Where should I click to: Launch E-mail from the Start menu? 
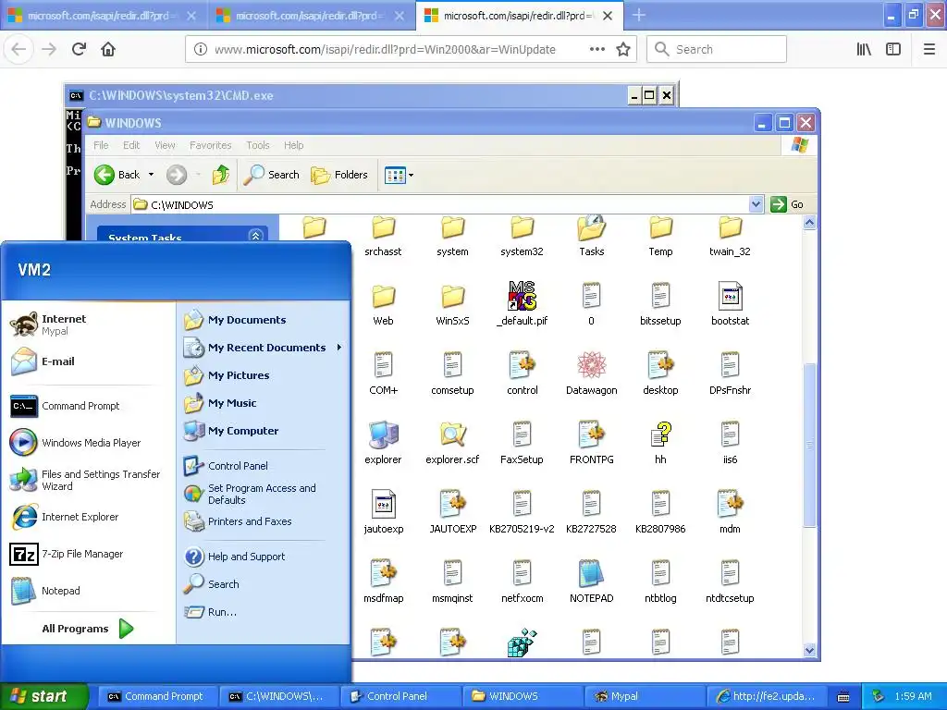point(43,361)
